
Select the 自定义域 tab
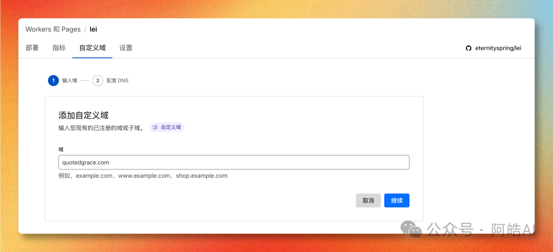(x=92, y=48)
